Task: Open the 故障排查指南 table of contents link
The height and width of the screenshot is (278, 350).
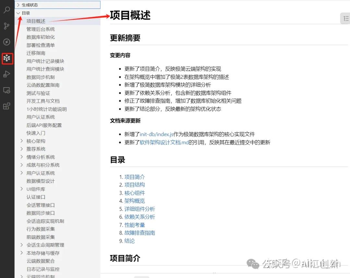Action: pos(140,233)
